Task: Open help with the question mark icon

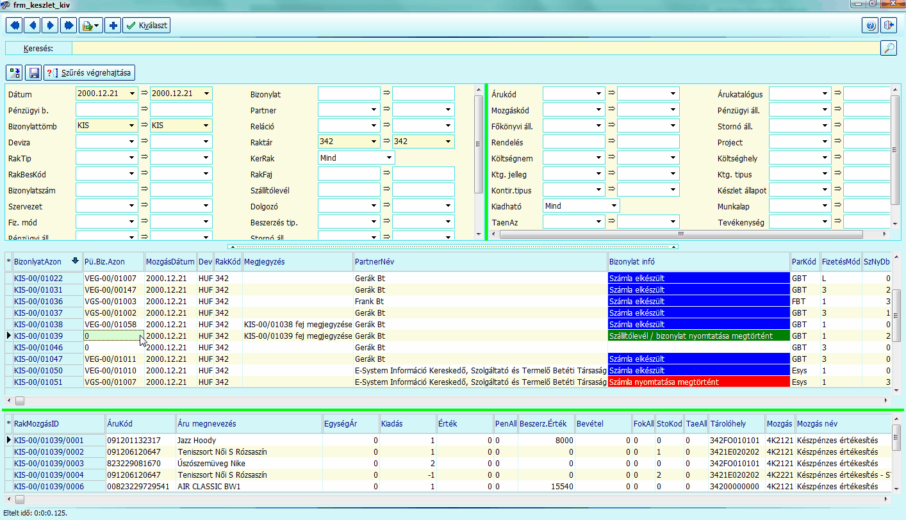Action: point(870,26)
